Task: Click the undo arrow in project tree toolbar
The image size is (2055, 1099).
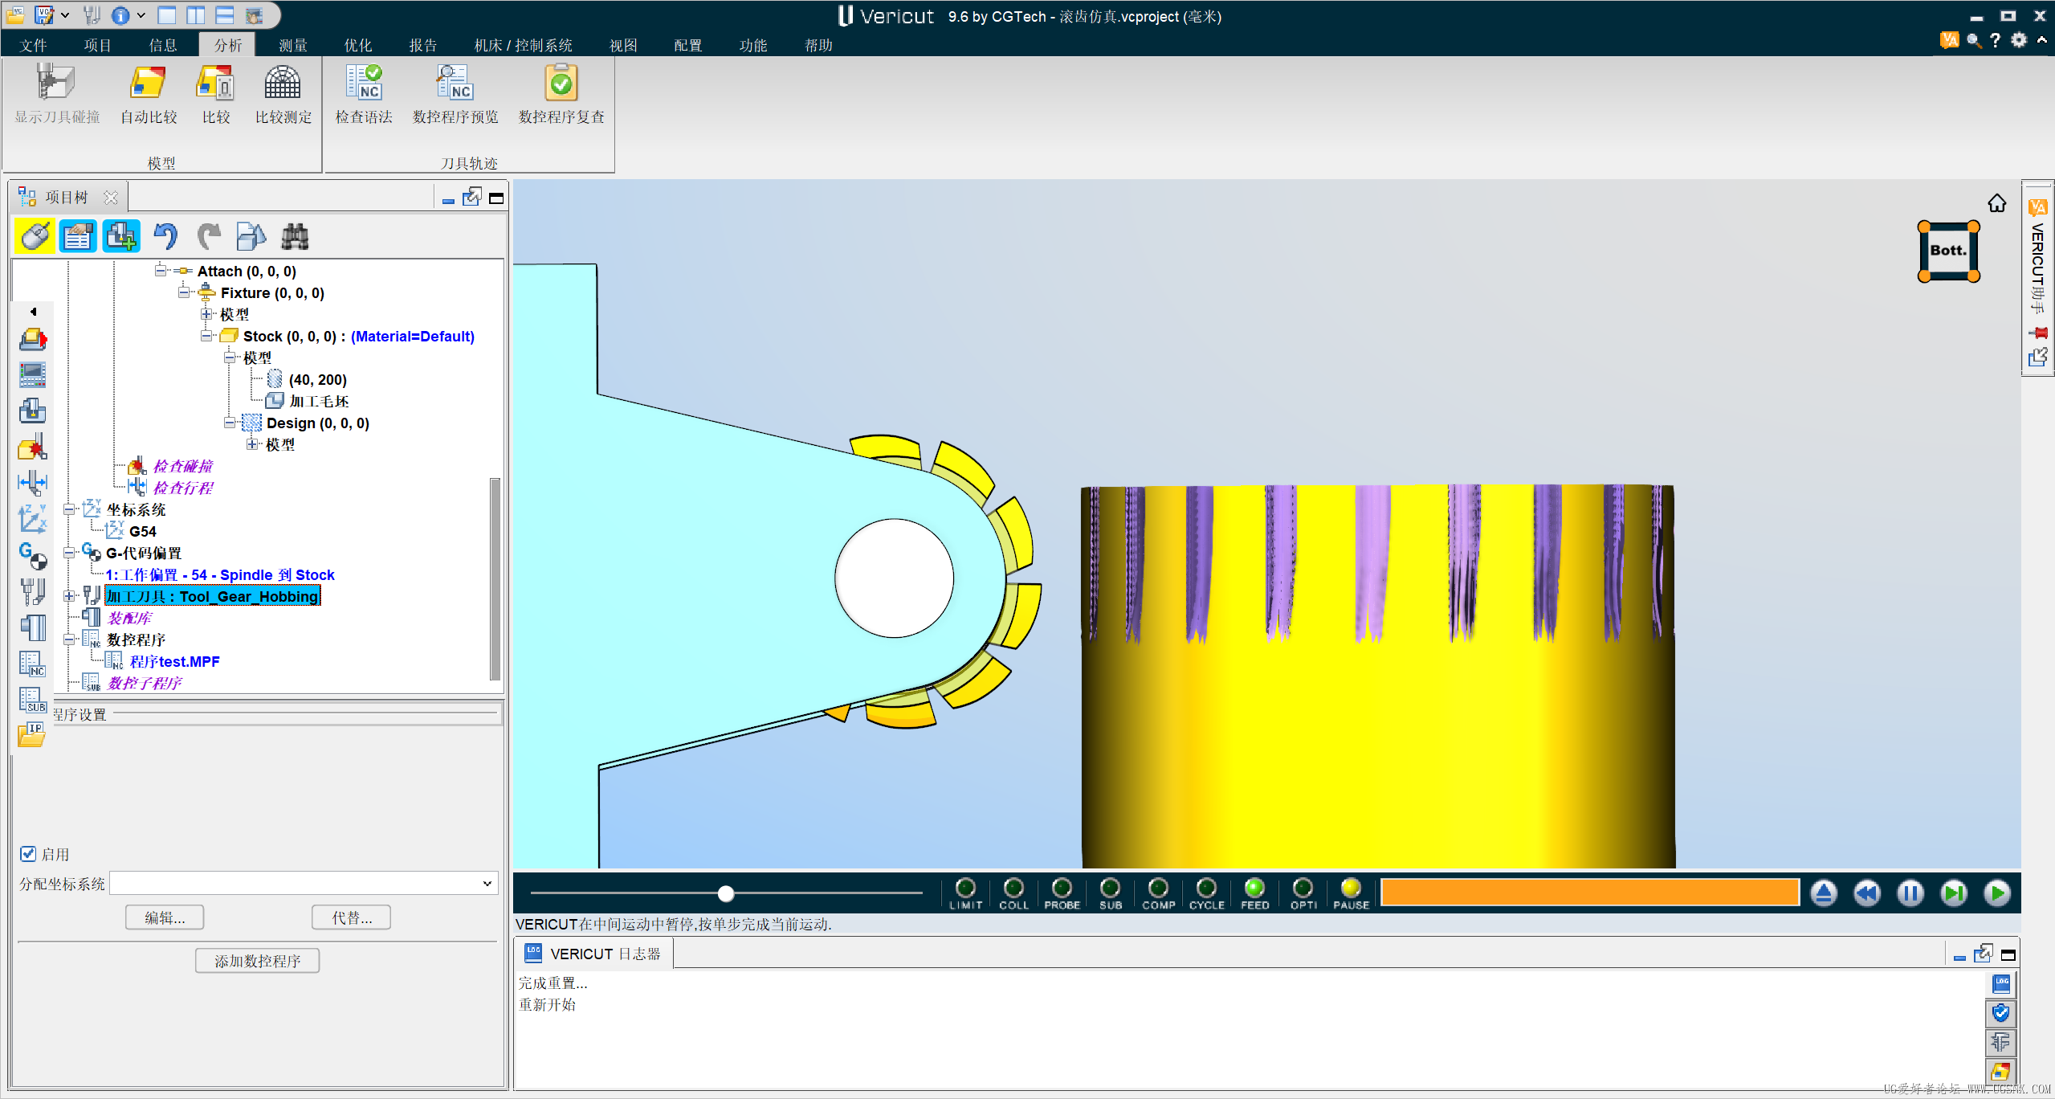Action: [165, 236]
